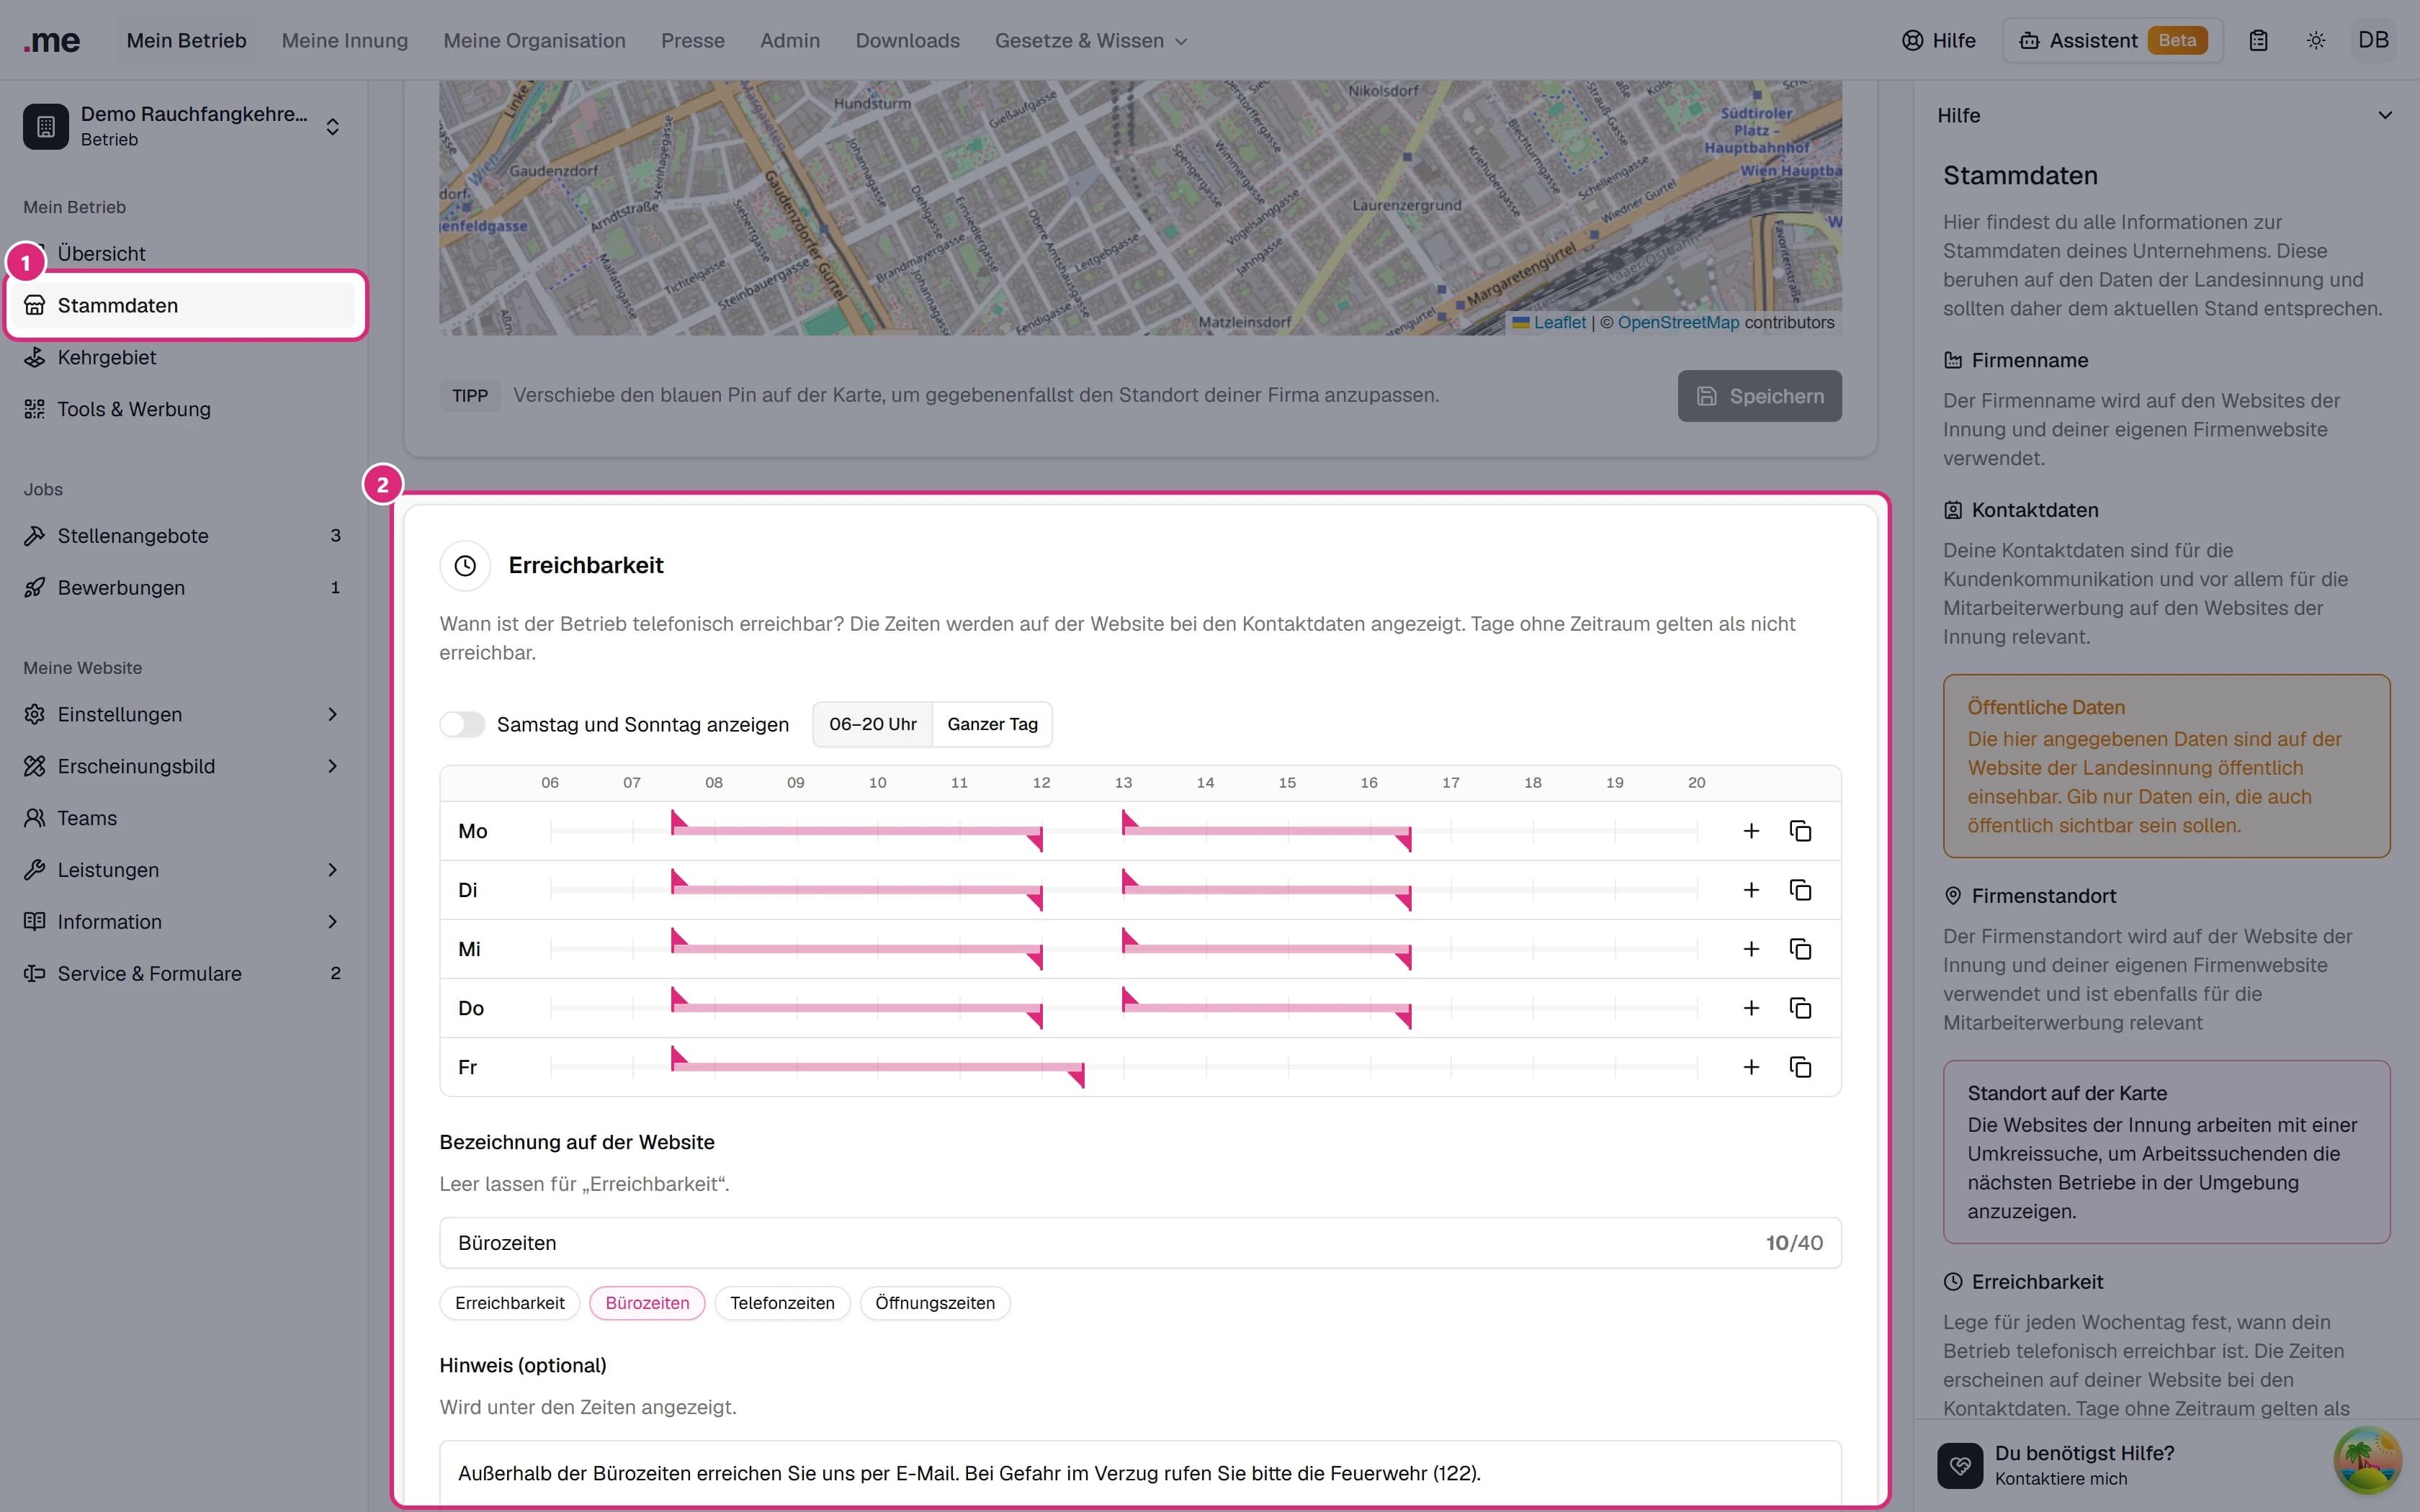
Task: Open the Demo Rauchfangkehrer Betrieb switcher
Action: (x=184, y=127)
